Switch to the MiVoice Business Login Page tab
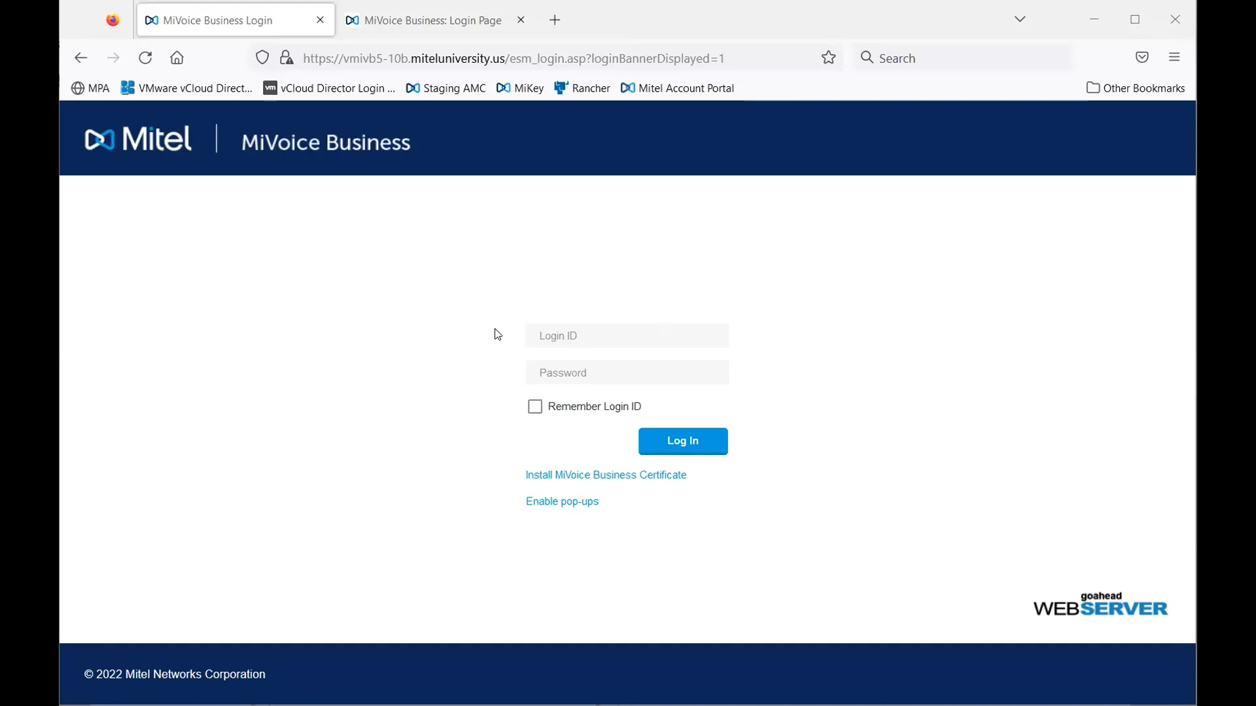Image resolution: width=1256 pixels, height=706 pixels. pos(432,20)
